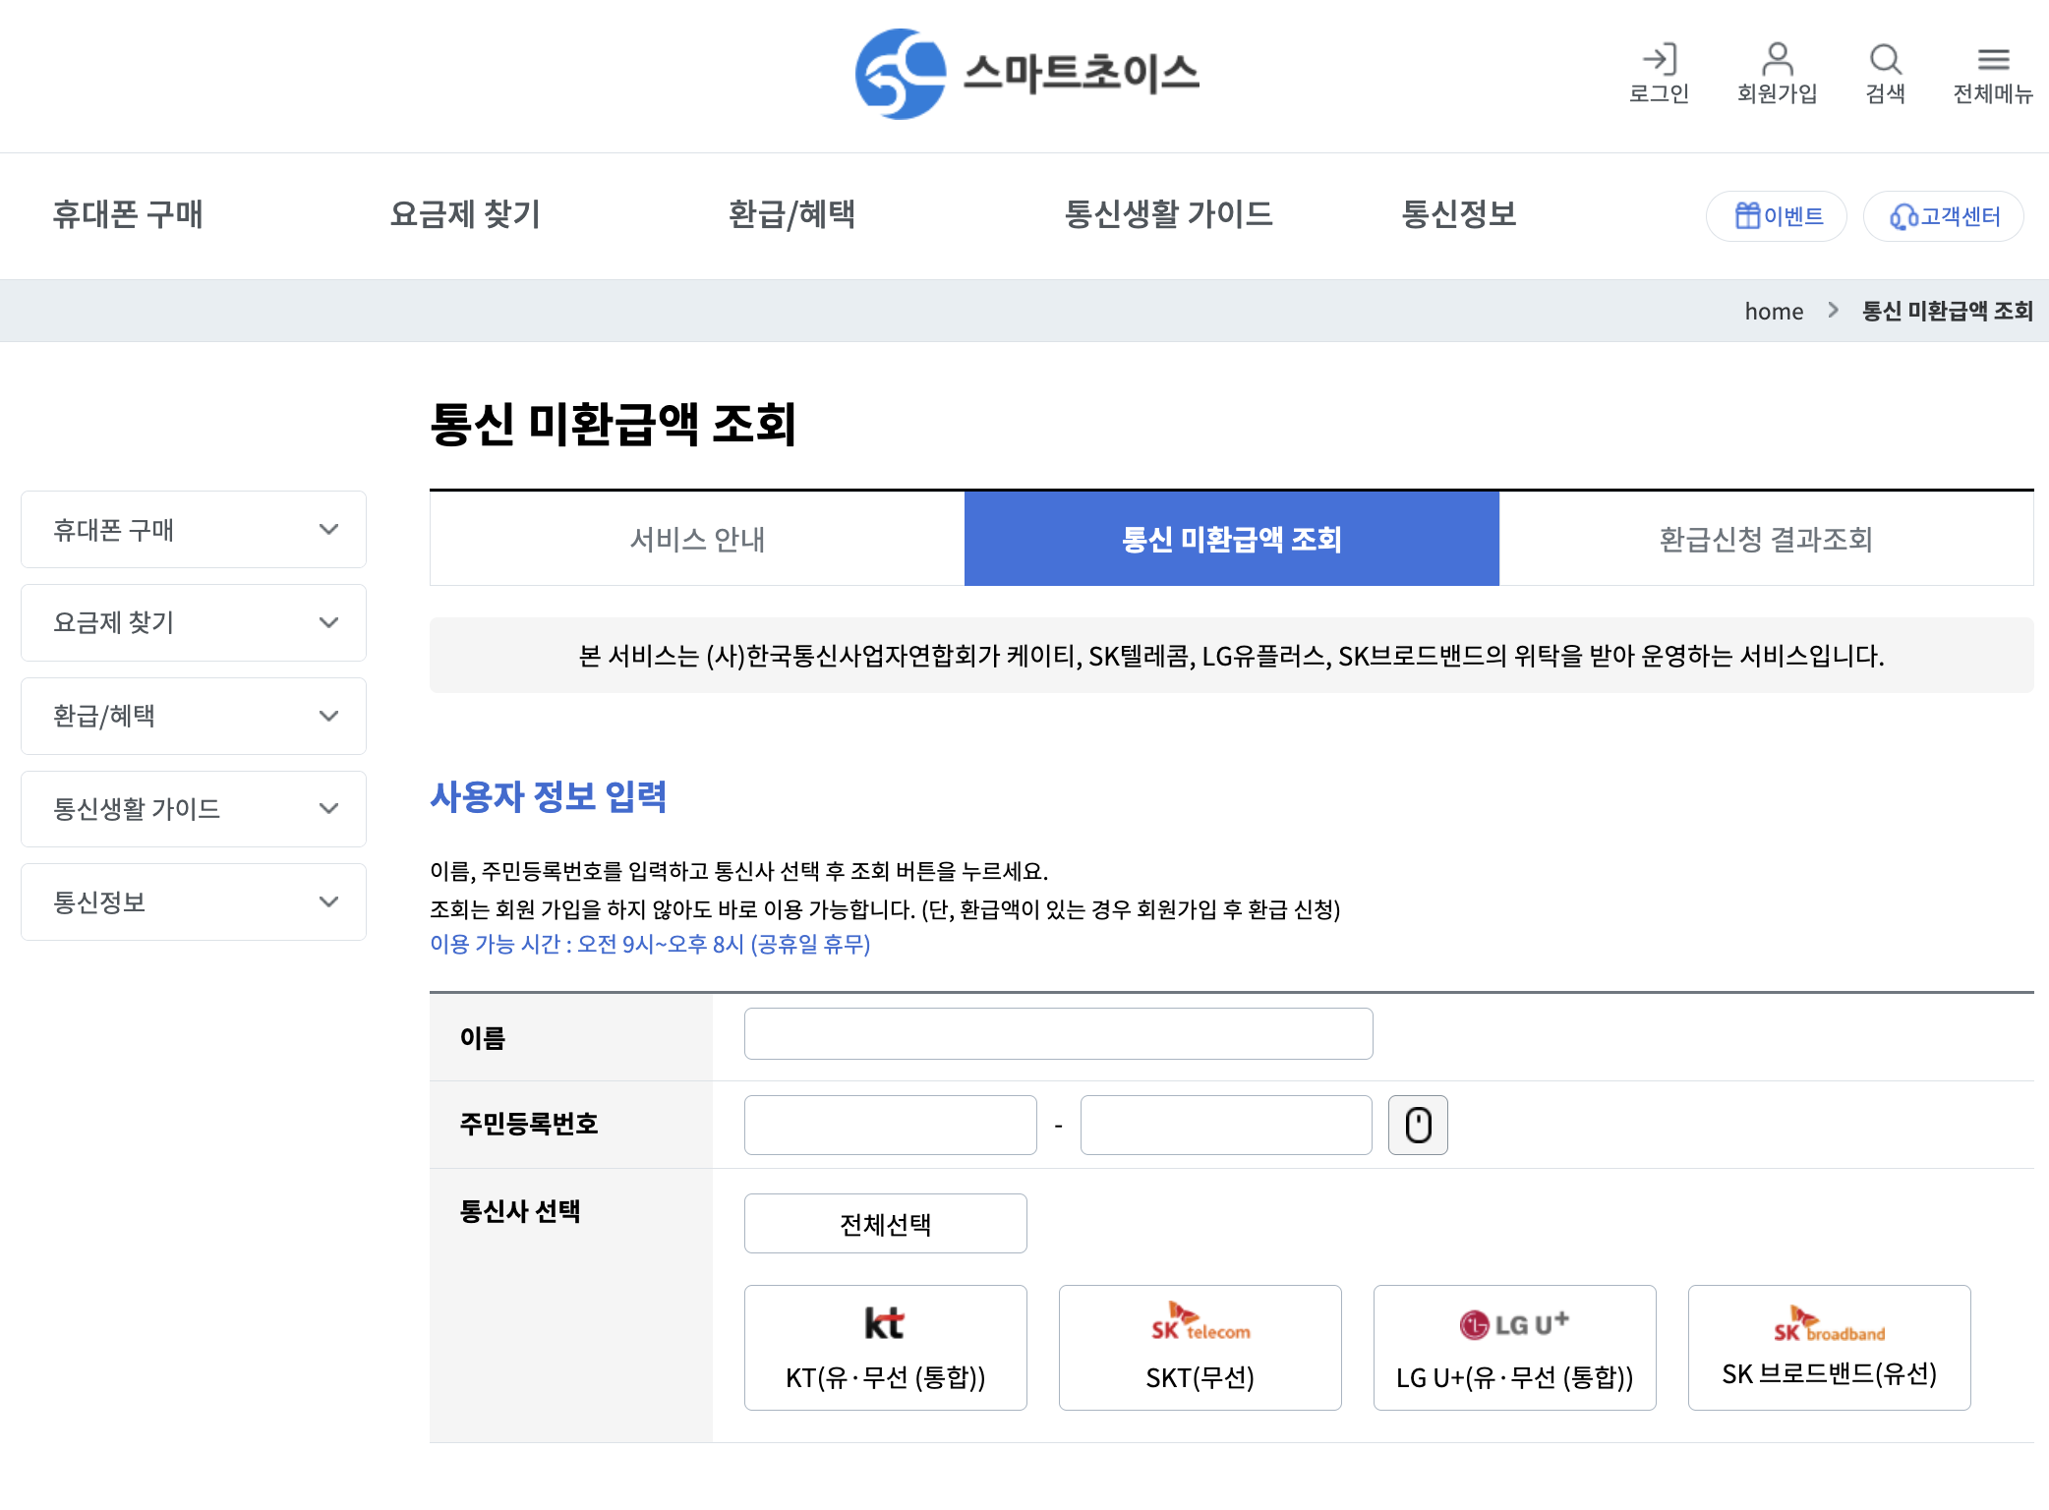
Task: Open the 검색 search icon
Action: coord(1885,74)
